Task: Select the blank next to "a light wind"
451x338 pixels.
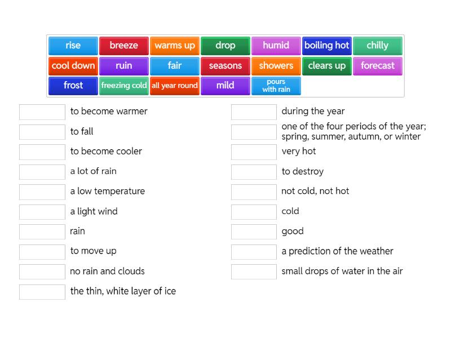Action: coord(42,212)
